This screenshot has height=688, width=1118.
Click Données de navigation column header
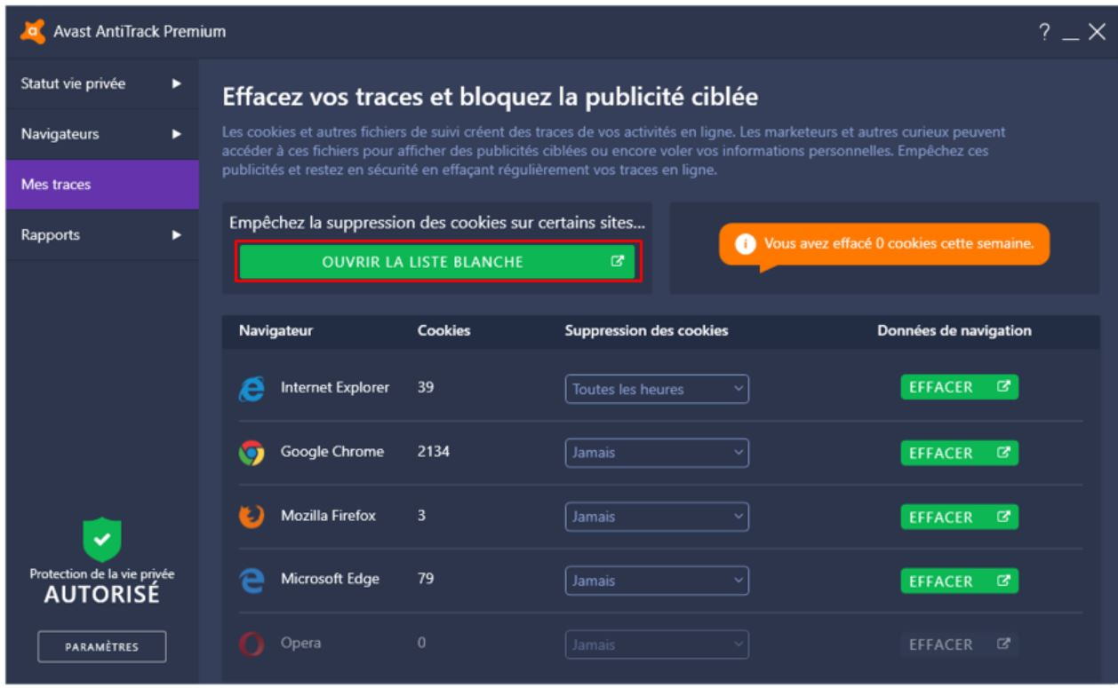tap(954, 331)
